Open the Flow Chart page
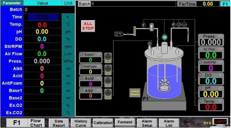 pos(36,123)
